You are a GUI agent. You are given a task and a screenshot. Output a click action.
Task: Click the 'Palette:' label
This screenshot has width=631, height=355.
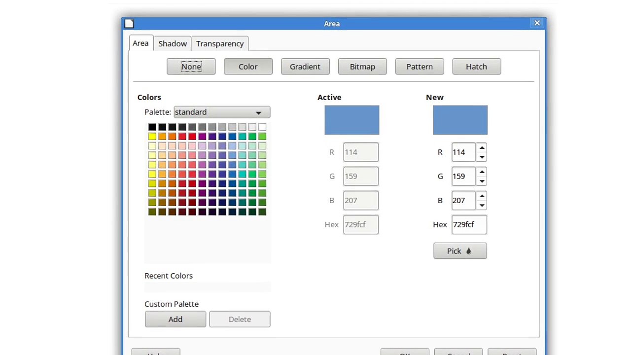tap(158, 112)
